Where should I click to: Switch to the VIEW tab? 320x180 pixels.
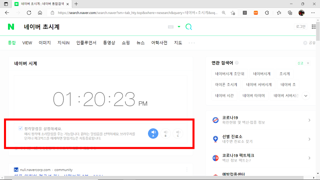point(27,43)
